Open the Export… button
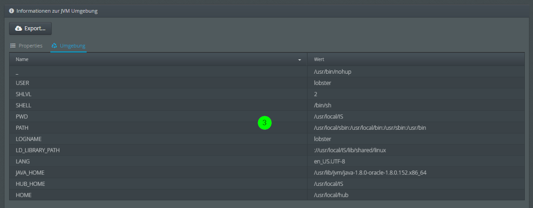The height and width of the screenshot is (208, 533). click(30, 28)
